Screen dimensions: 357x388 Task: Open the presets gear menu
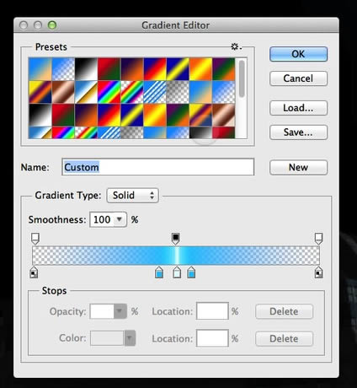pos(236,46)
